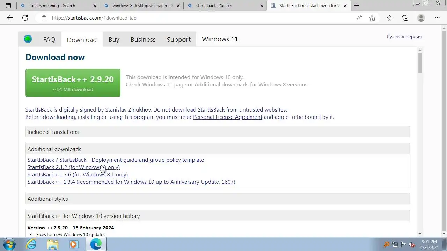Viewport: 447px width, 251px height.
Task: Open the tab actions menu icon at top left
Action: point(8,6)
